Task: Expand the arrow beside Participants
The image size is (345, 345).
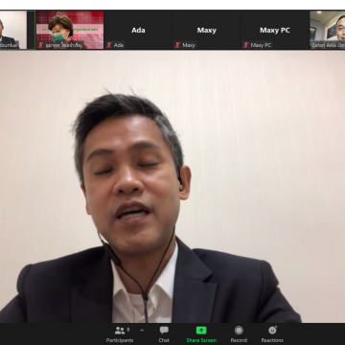Action: 142,331
